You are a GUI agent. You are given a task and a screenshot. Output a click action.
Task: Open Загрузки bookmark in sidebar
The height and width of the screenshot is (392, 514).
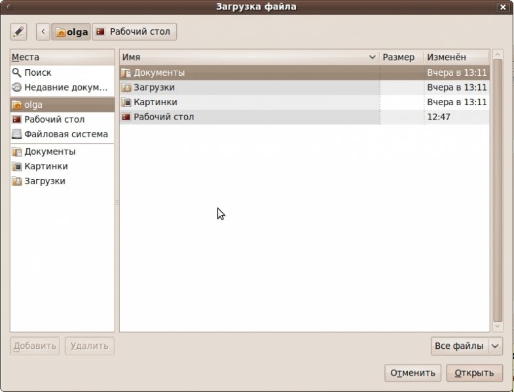click(62, 181)
